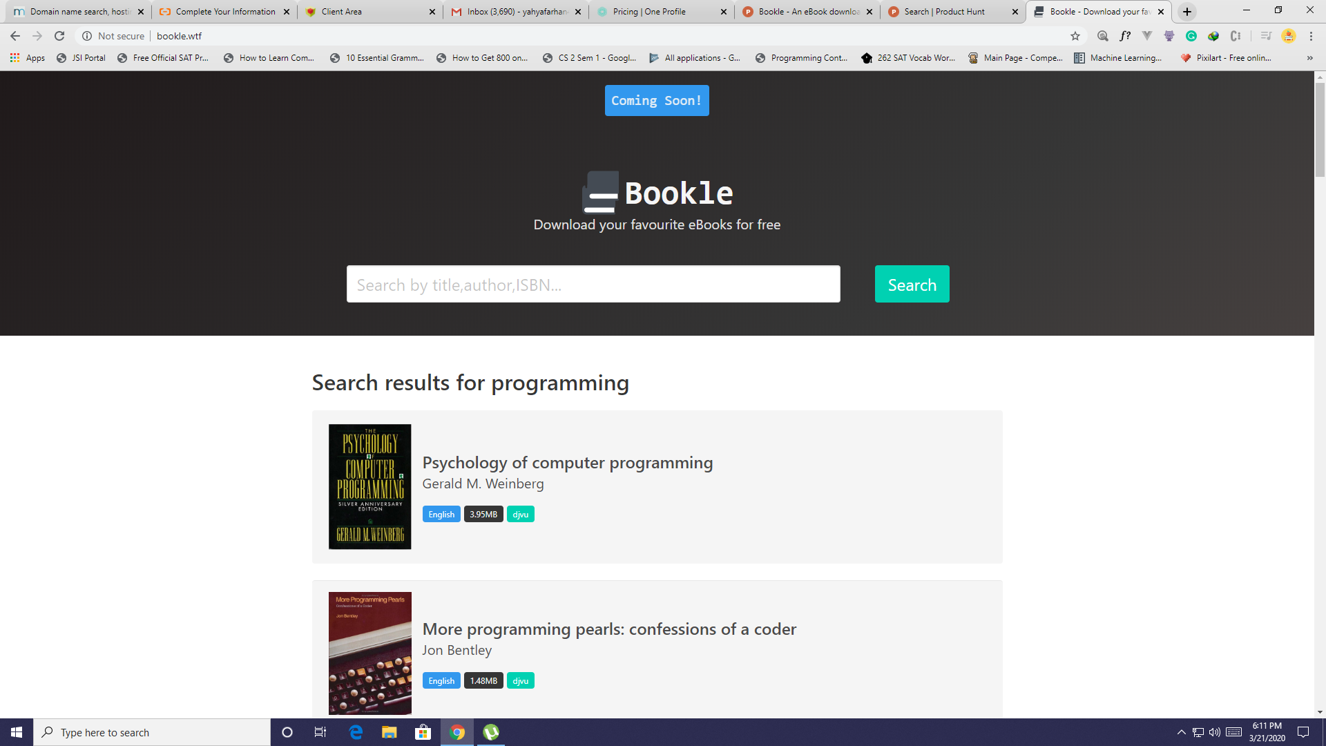Click the Bookle book logo icon

click(x=600, y=192)
